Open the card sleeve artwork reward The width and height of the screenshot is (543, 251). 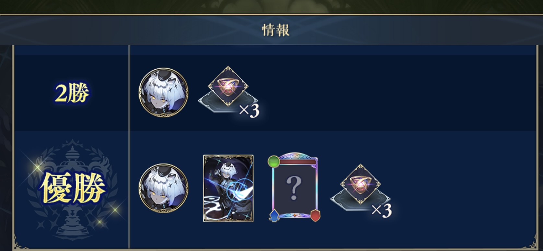point(228,188)
